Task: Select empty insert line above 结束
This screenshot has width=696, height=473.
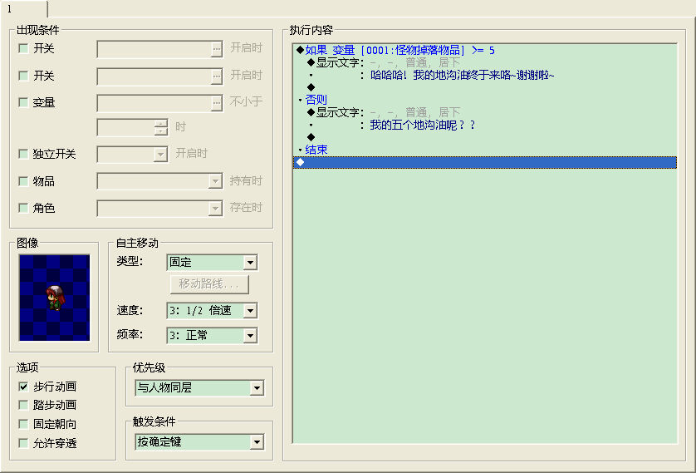Action: [x=485, y=137]
